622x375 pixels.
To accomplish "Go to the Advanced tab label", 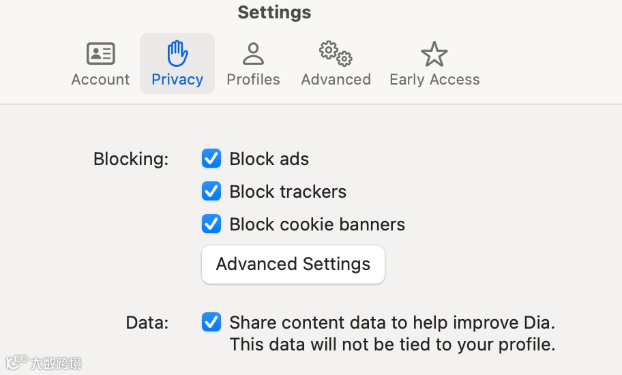I will (x=336, y=79).
